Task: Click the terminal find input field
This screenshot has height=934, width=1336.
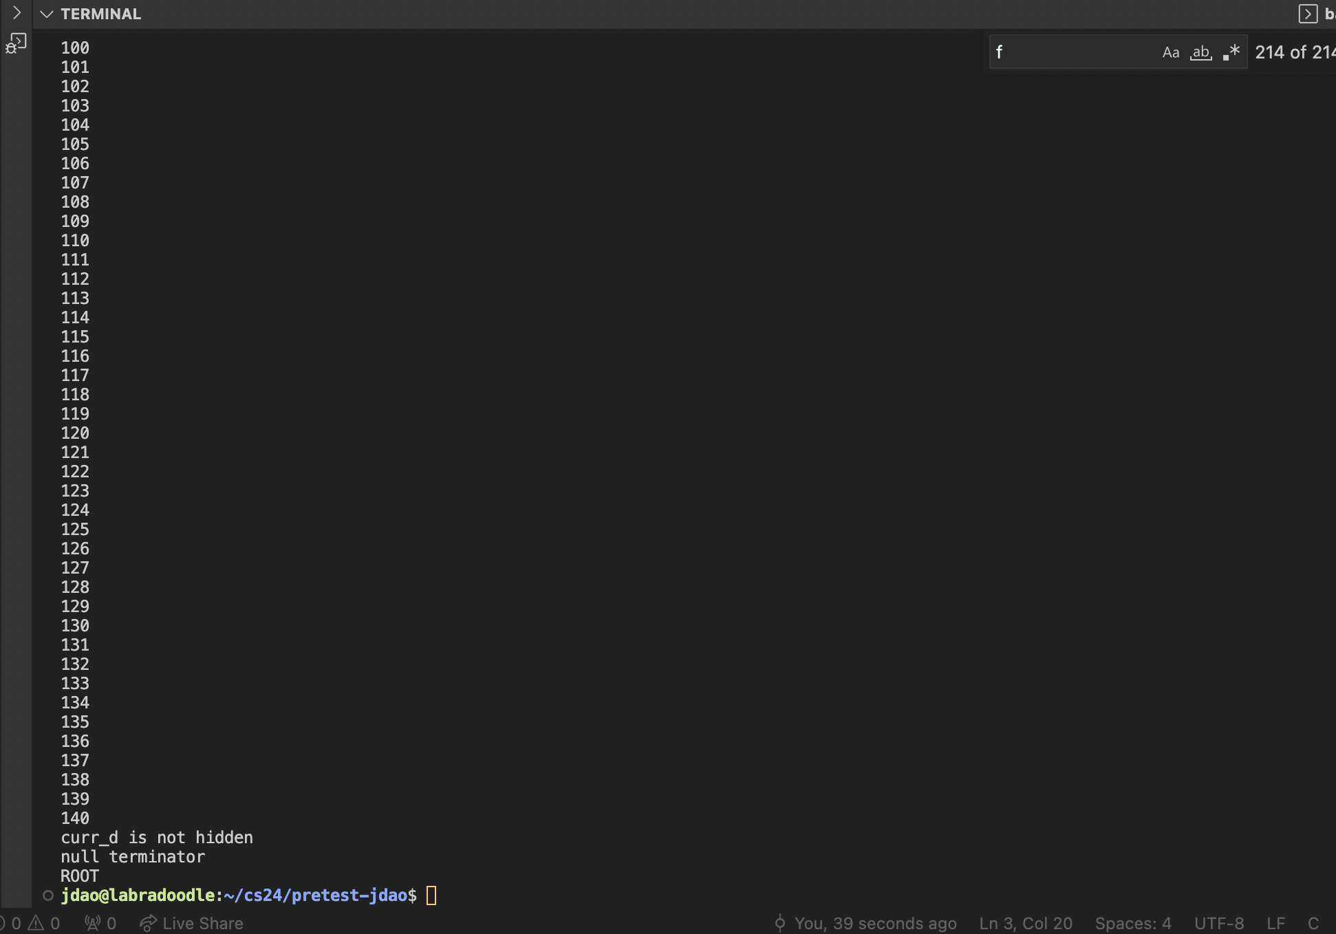Action: [1073, 52]
